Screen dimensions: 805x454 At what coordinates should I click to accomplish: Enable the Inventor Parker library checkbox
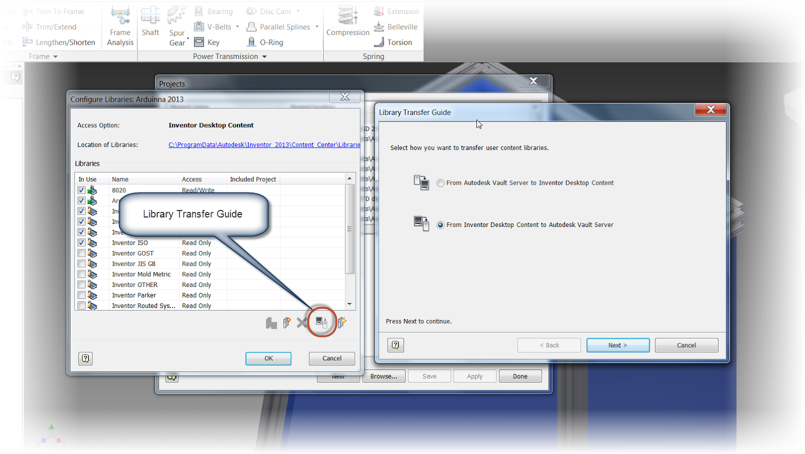[82, 295]
